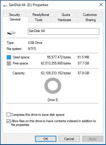Uncheck Allow files to be indexed checkbox
Viewport: 106px width, 145px height.
click(8, 121)
